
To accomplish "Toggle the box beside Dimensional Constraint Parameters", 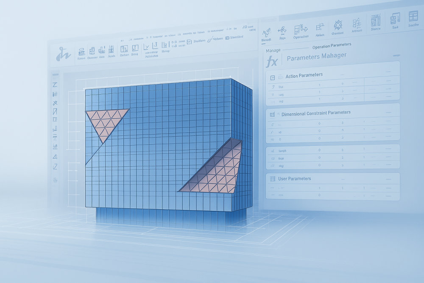I will (273, 113).
